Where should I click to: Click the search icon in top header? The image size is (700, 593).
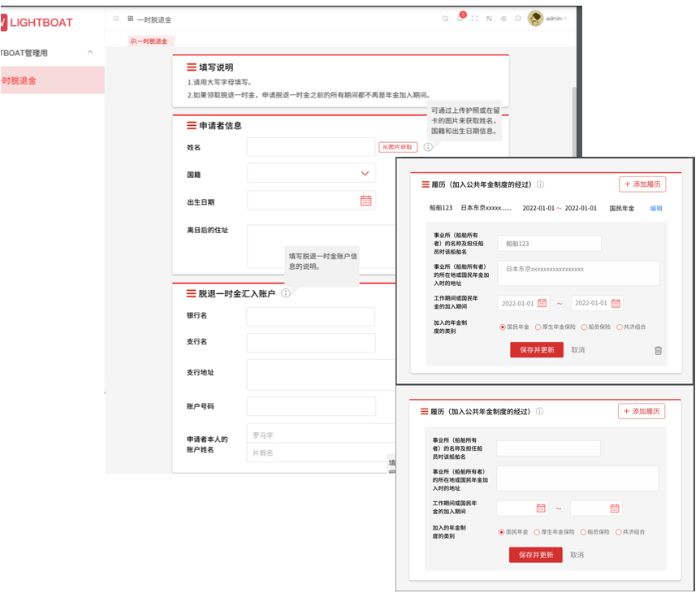click(445, 19)
